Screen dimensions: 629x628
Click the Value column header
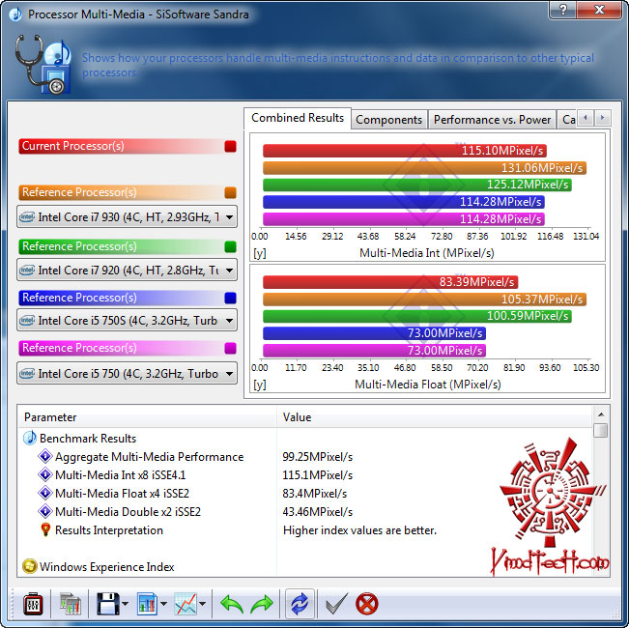pyautogui.click(x=434, y=417)
